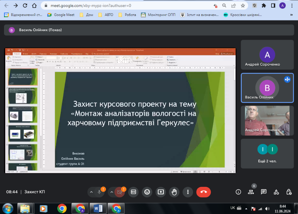Leave the call with red hang-up button

203,192
